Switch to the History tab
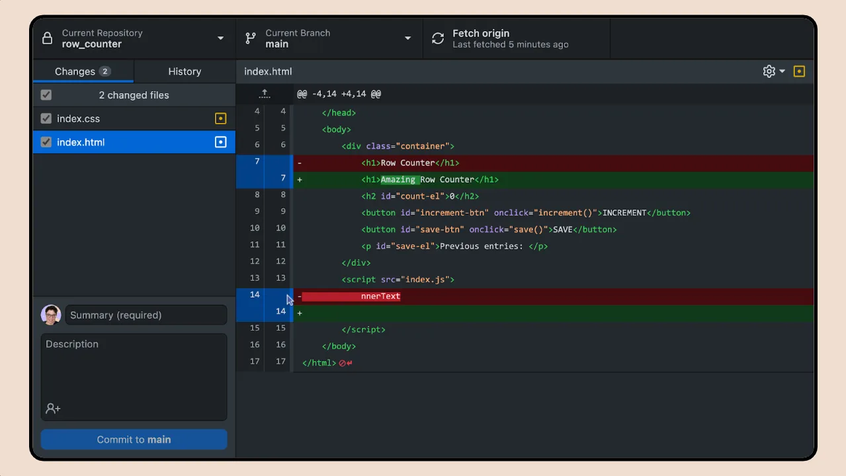The height and width of the screenshot is (476, 846). (x=185, y=71)
